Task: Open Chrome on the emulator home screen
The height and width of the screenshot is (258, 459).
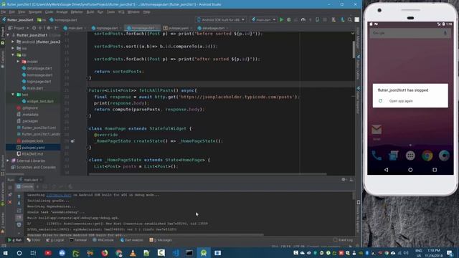Action: pos(427,156)
